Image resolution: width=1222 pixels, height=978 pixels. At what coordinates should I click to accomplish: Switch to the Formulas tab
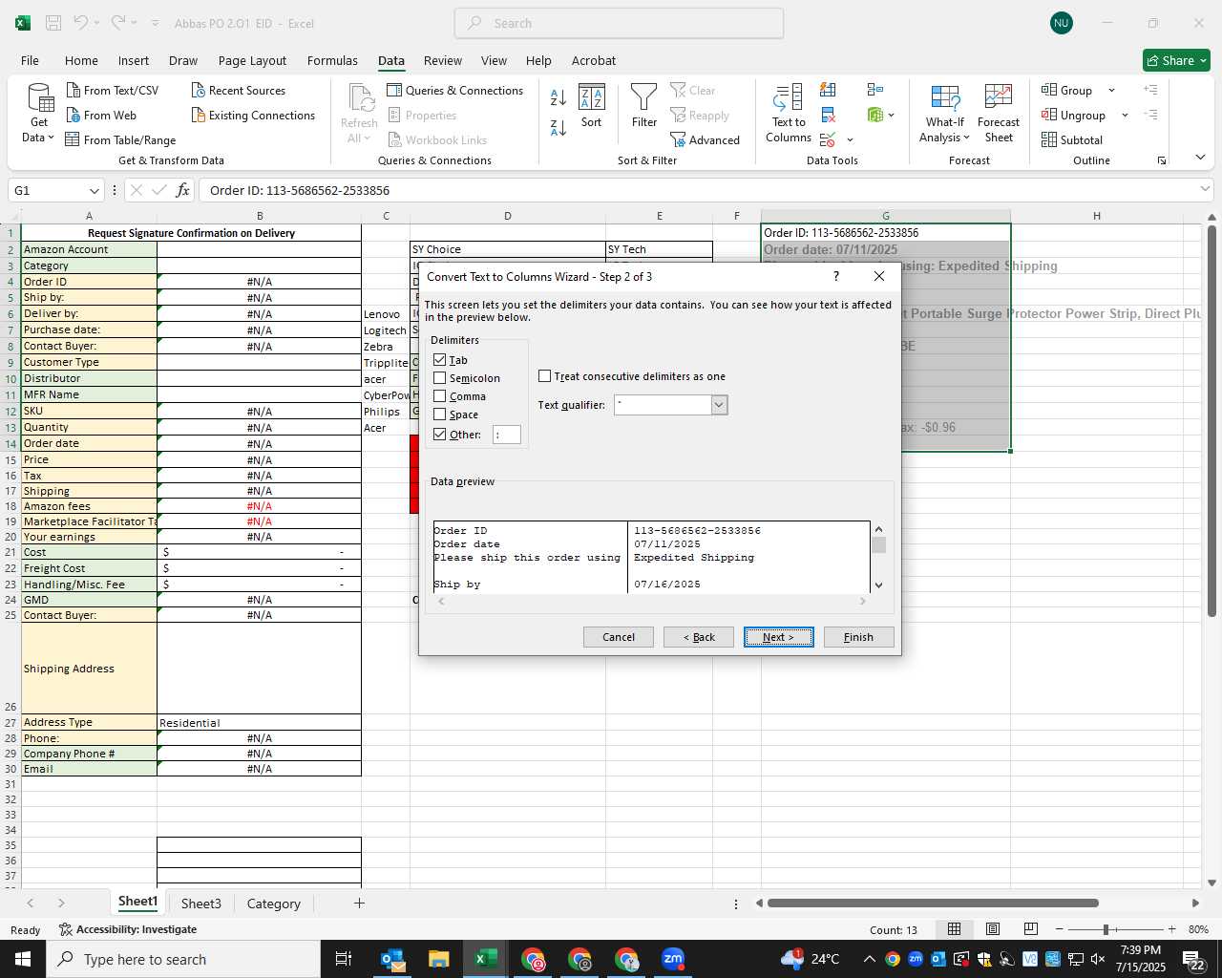(x=332, y=60)
